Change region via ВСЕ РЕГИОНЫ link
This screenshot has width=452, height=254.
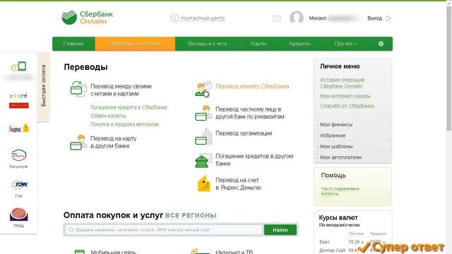tap(191, 215)
